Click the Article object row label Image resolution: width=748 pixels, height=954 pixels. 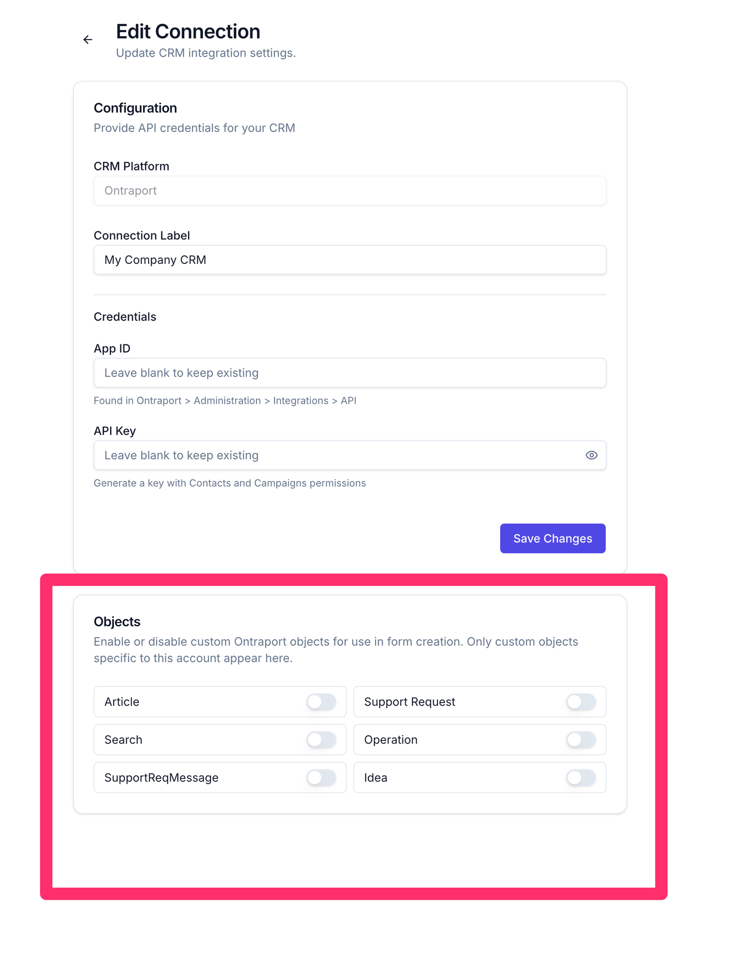pyautogui.click(x=122, y=702)
